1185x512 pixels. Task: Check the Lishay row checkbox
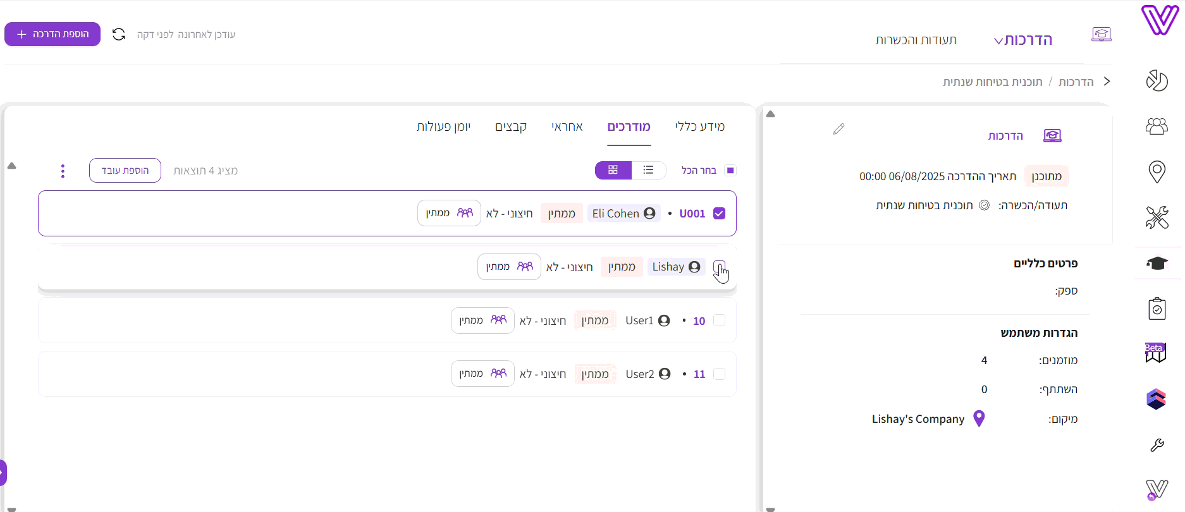(719, 267)
